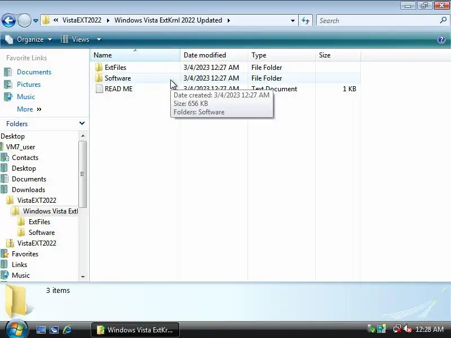Image resolution: width=451 pixels, height=338 pixels.
Task: Click the ExtFiles date modified cell
Action: coord(211,67)
